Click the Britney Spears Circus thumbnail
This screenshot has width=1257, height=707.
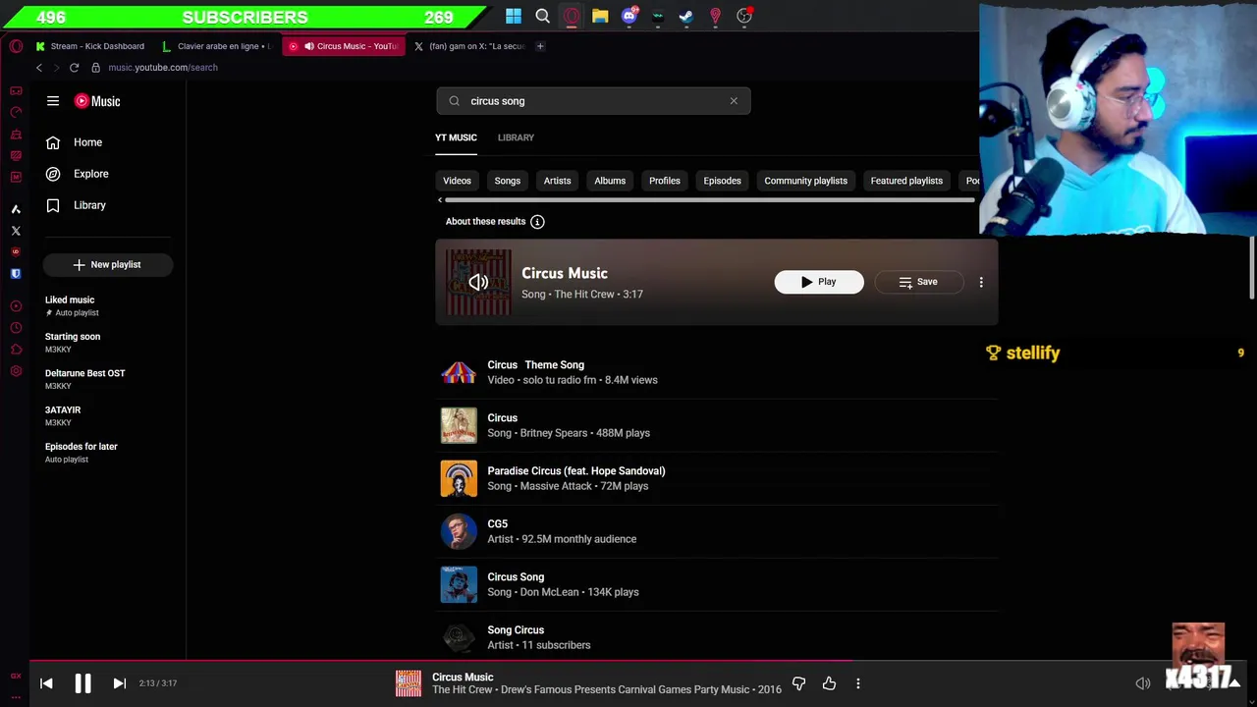pyautogui.click(x=459, y=425)
